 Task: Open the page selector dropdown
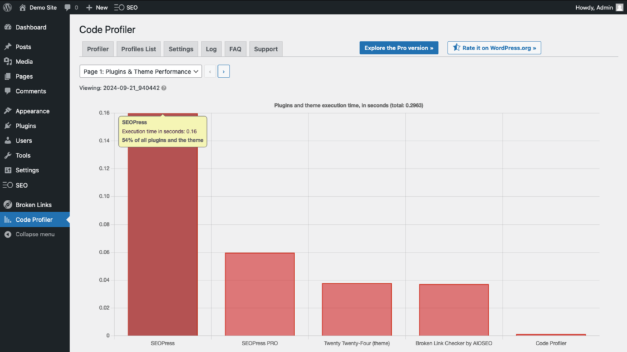coord(141,71)
